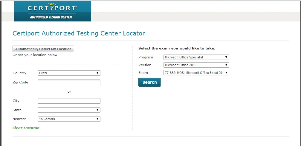The width and height of the screenshot is (301, 146).
Task: Click the Program label text
Action: coord(146,57)
